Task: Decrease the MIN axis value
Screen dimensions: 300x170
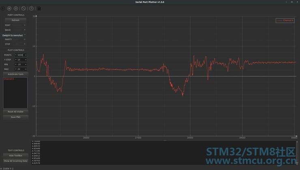Action: click(16, 65)
